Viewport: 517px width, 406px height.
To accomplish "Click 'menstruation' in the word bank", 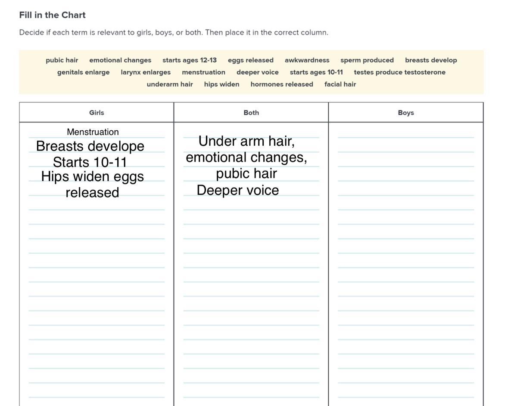I will [x=203, y=72].
